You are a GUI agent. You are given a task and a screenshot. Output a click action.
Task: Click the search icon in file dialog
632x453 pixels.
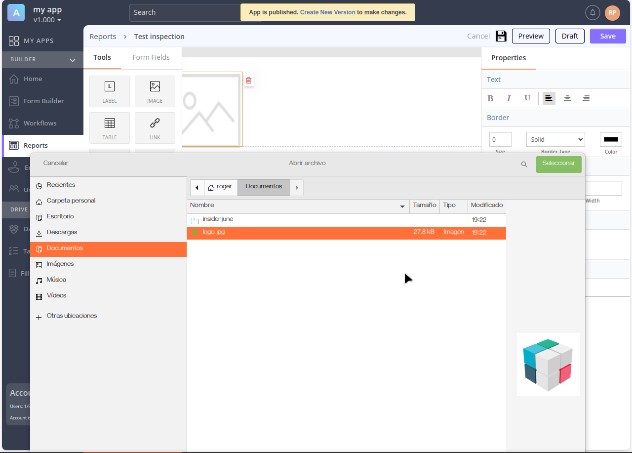(x=524, y=165)
